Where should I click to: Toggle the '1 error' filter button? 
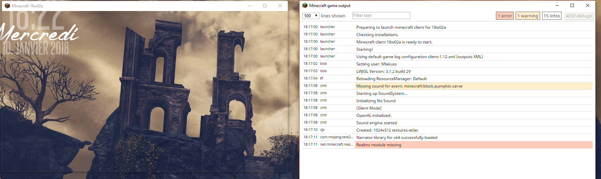[x=505, y=16]
